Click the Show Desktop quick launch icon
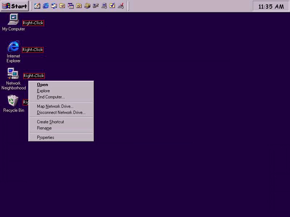The width and height of the screenshot is (290, 217). click(37, 6)
